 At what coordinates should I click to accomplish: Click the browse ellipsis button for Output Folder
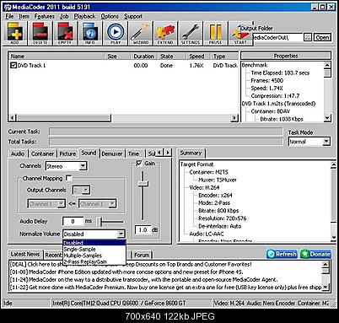coord(308,37)
